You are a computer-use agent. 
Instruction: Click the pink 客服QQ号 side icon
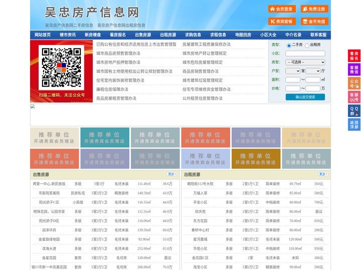[354, 97]
